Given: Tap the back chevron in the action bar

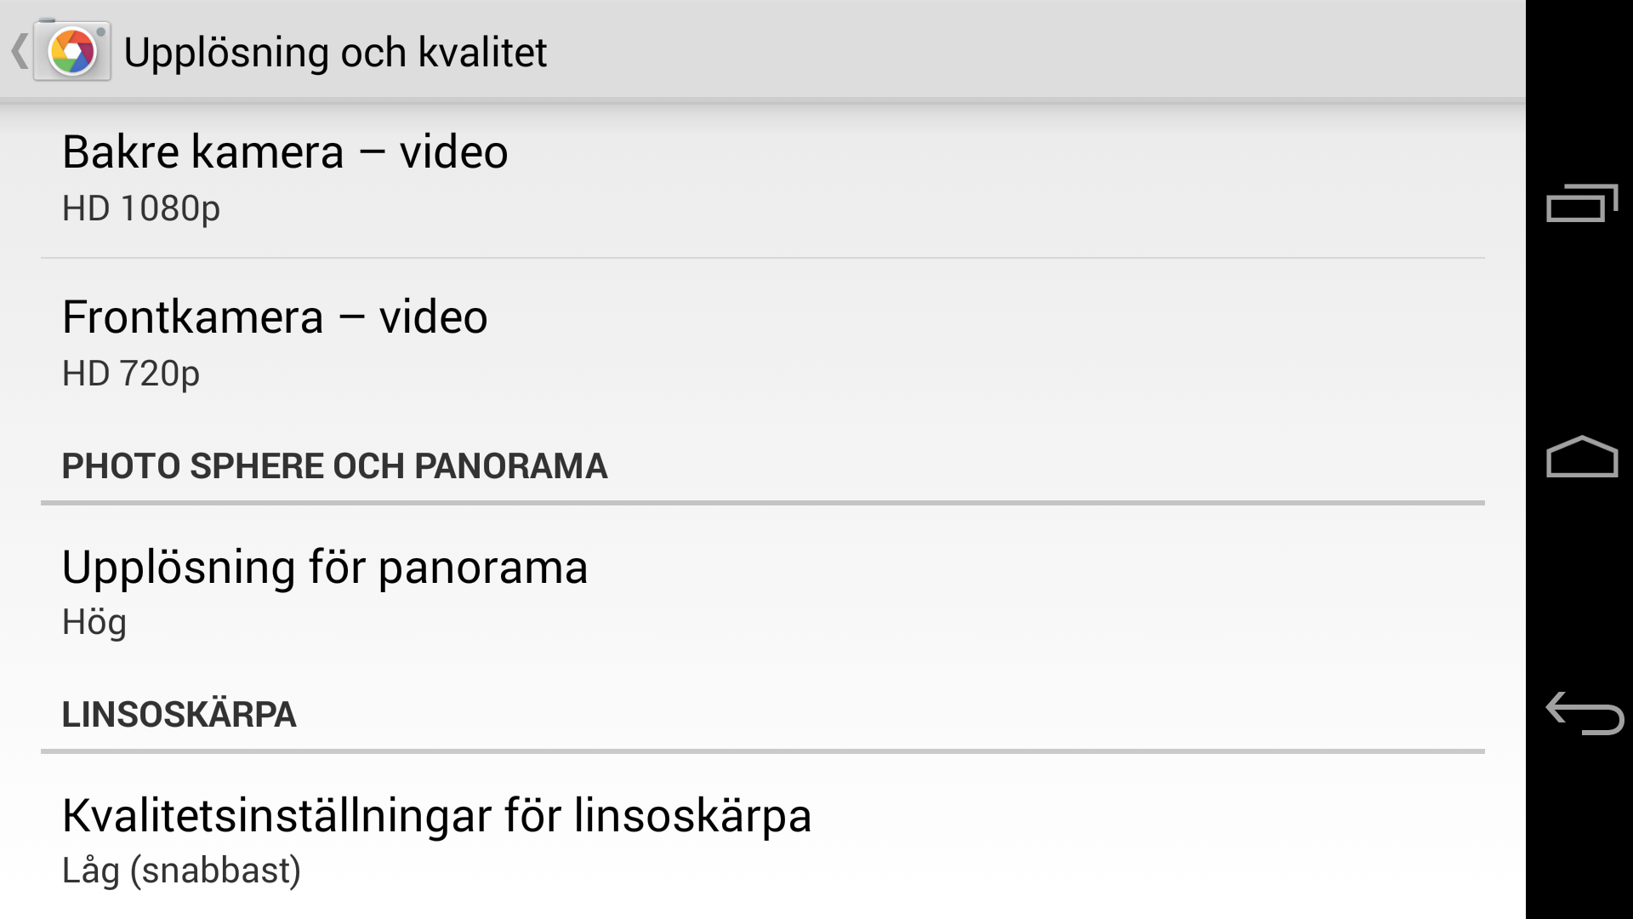Looking at the screenshot, I should 19,52.
